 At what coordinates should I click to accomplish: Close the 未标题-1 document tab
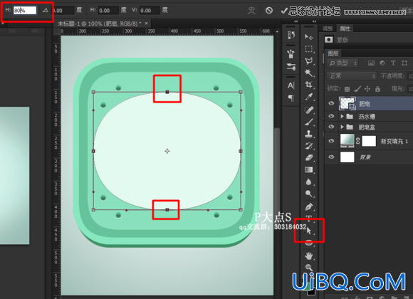pos(147,23)
